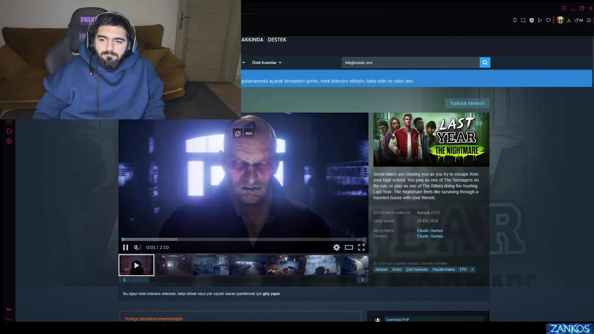Select the Escape Plan whiteboard thumbnail

coord(322,265)
